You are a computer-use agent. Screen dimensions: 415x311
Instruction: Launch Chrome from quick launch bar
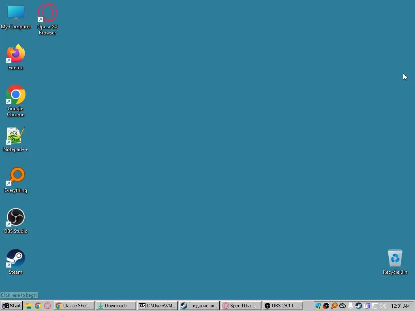(x=38, y=306)
